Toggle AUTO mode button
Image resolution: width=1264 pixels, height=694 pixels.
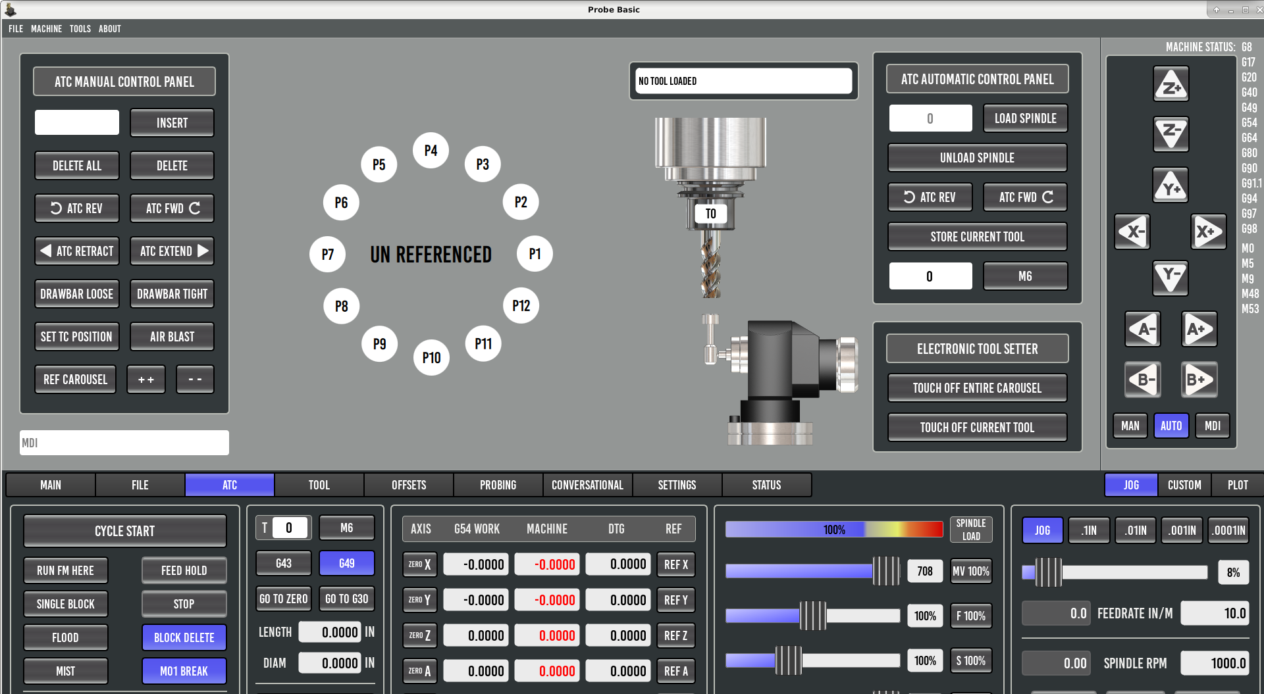click(1171, 426)
